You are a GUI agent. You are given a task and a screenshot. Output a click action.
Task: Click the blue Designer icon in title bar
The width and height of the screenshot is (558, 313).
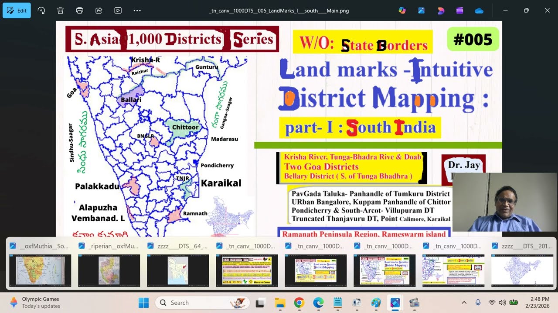(422, 10)
